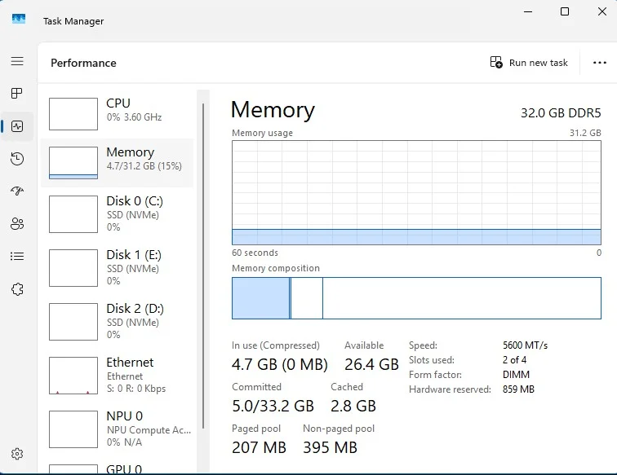Click the CPU mini graph thumbnail
Image resolution: width=617 pixels, height=475 pixels.
pyautogui.click(x=73, y=114)
